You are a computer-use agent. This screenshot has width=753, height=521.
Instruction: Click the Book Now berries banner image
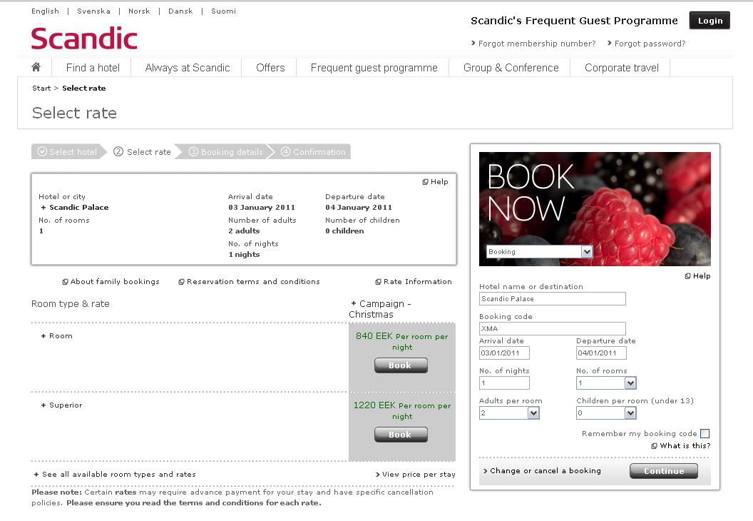pos(595,209)
